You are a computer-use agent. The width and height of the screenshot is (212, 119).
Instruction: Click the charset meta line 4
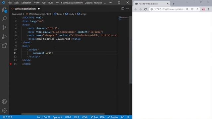[43, 28]
